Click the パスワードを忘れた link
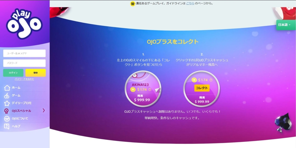This screenshot has width=296, height=148. click(24, 79)
